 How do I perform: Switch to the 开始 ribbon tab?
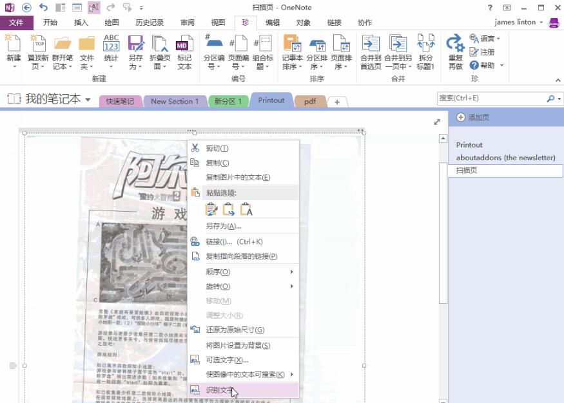pos(50,23)
